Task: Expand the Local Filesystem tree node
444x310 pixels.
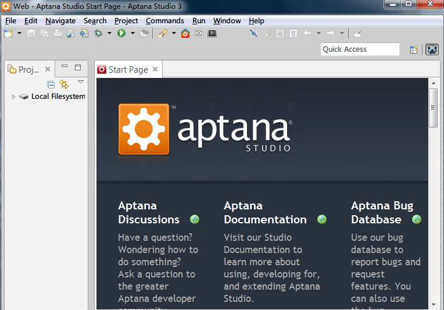Action: point(14,97)
